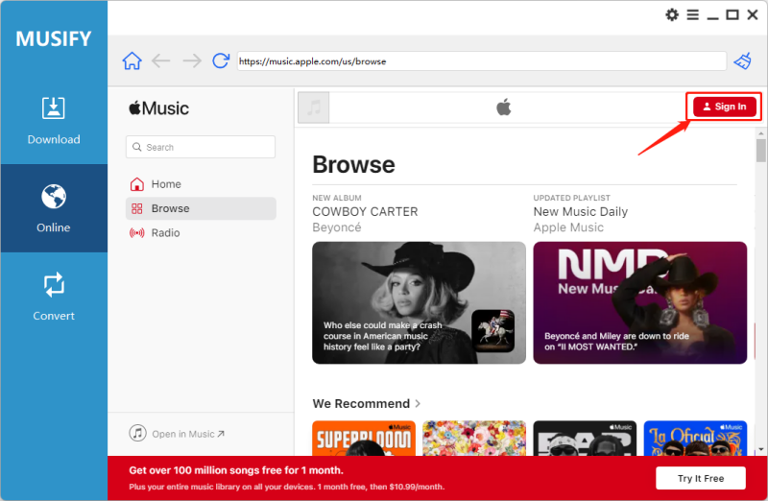Click the search magnifier icon

pos(137,147)
